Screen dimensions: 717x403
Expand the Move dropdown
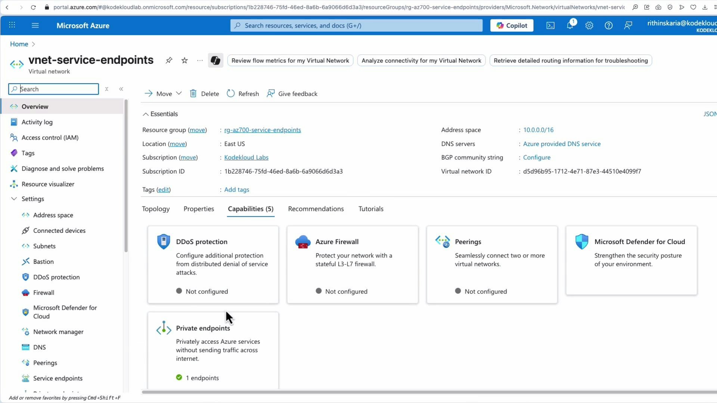179,93
